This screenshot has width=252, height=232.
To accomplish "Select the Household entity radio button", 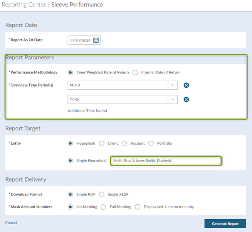I will coord(71,144).
